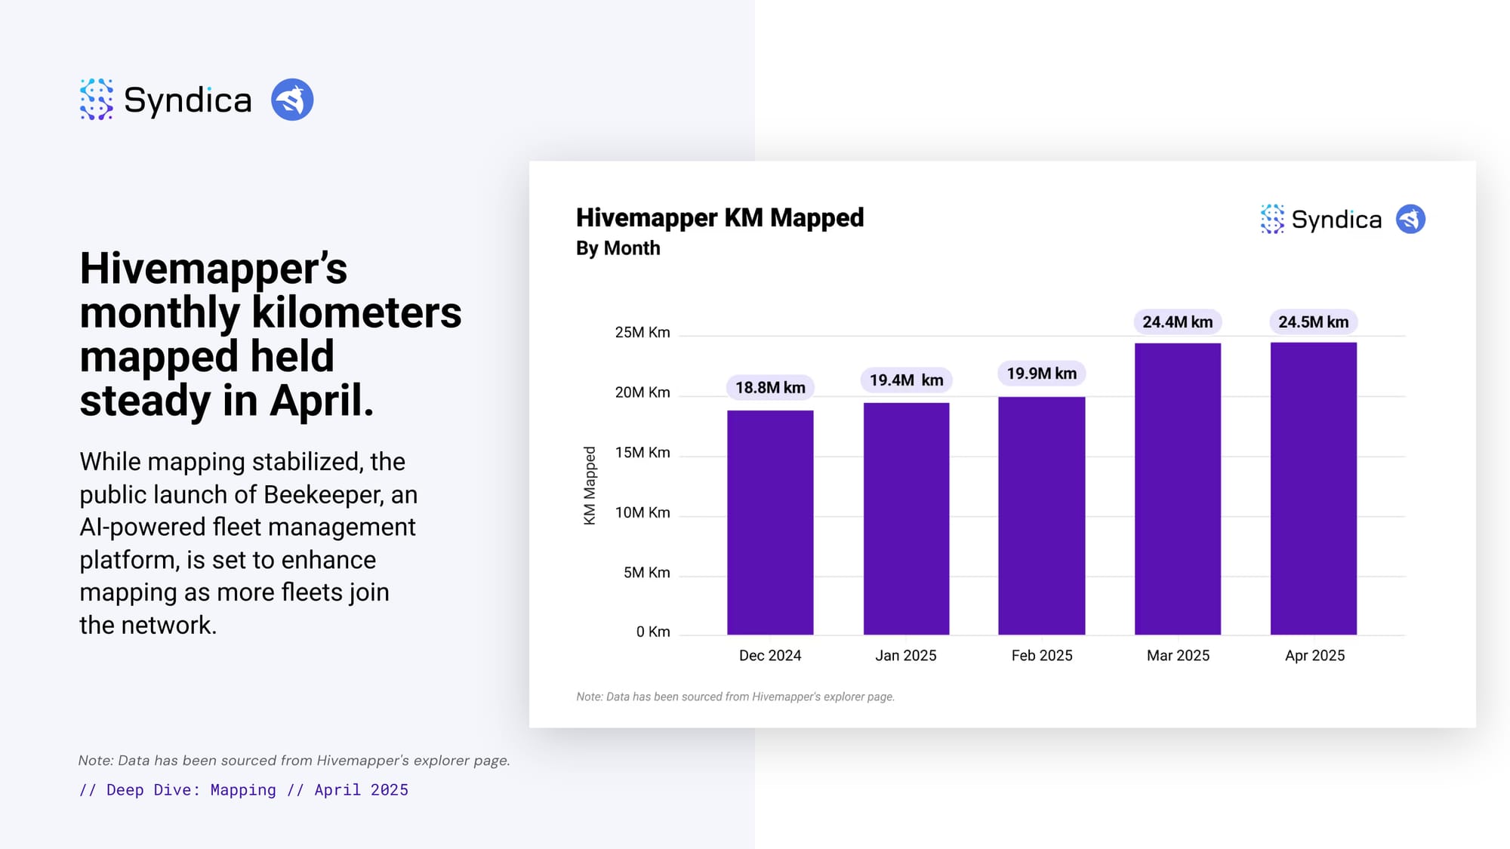The width and height of the screenshot is (1510, 849).
Task: Click the 18.8M km data label
Action: [770, 388]
